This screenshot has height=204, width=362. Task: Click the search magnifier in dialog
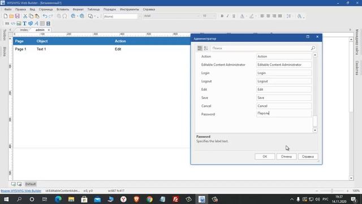[x=313, y=48]
